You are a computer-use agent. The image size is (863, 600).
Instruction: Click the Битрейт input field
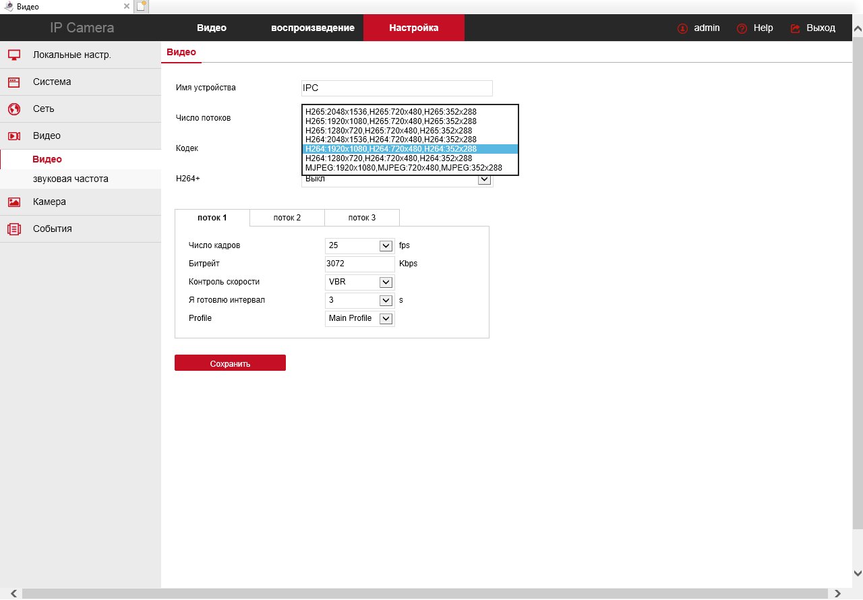pos(359,264)
